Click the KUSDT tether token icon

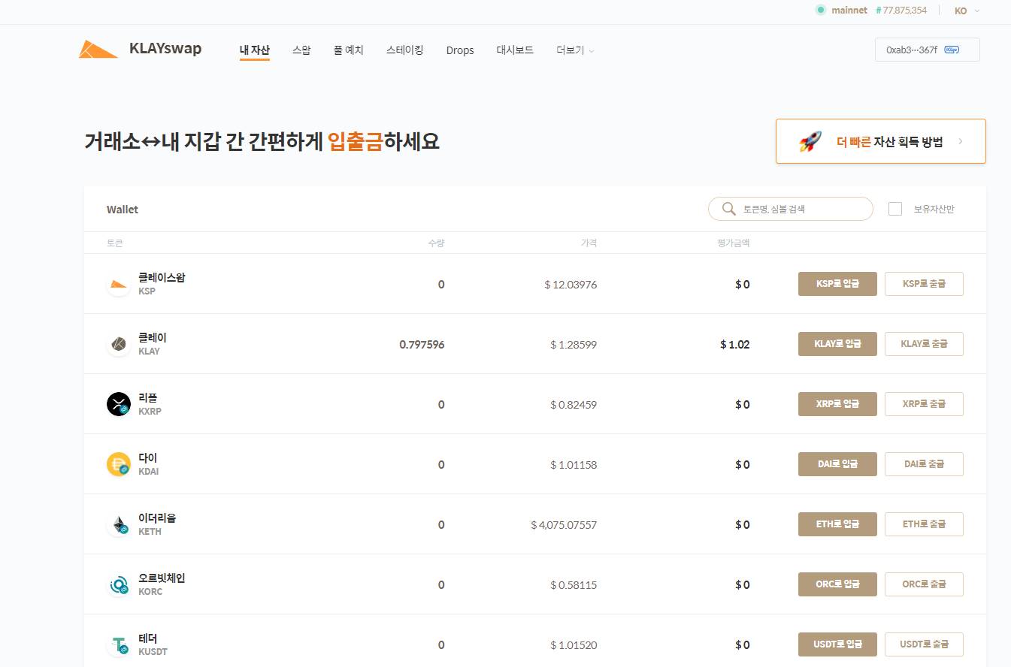tap(119, 644)
